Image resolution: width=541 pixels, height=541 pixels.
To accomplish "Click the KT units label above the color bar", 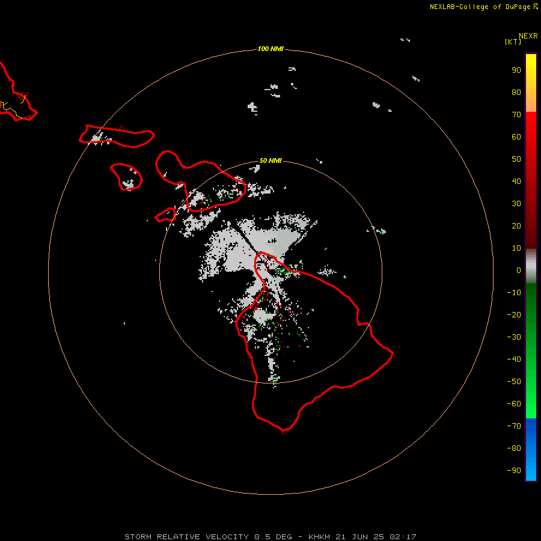I will pyautogui.click(x=513, y=41).
